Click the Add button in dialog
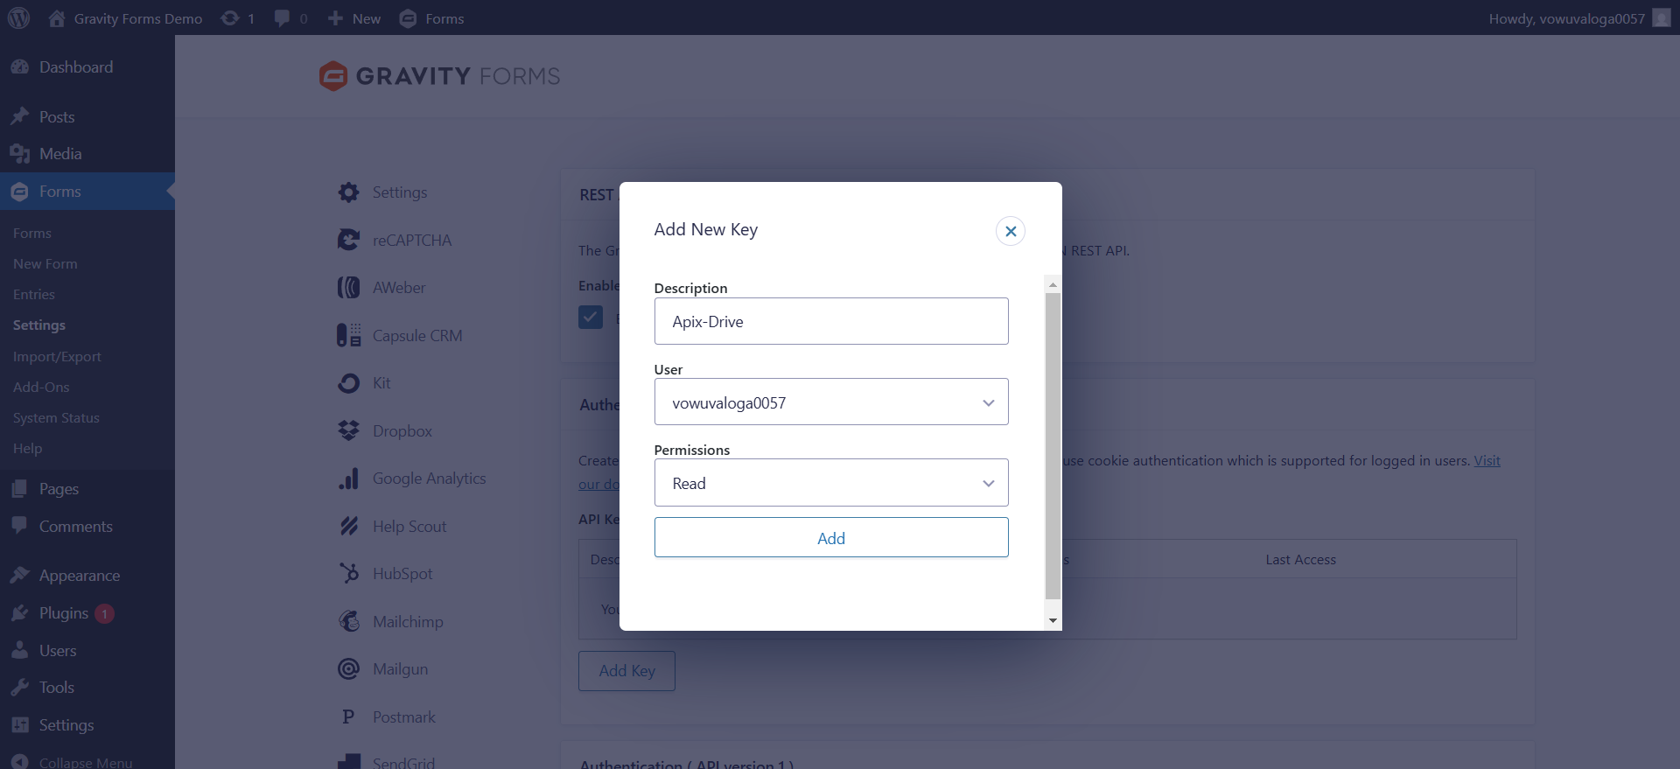 point(831,537)
